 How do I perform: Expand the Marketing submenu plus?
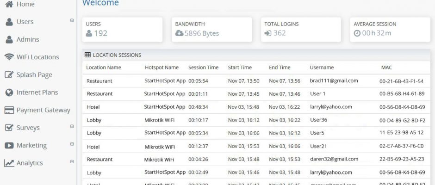coord(72,144)
